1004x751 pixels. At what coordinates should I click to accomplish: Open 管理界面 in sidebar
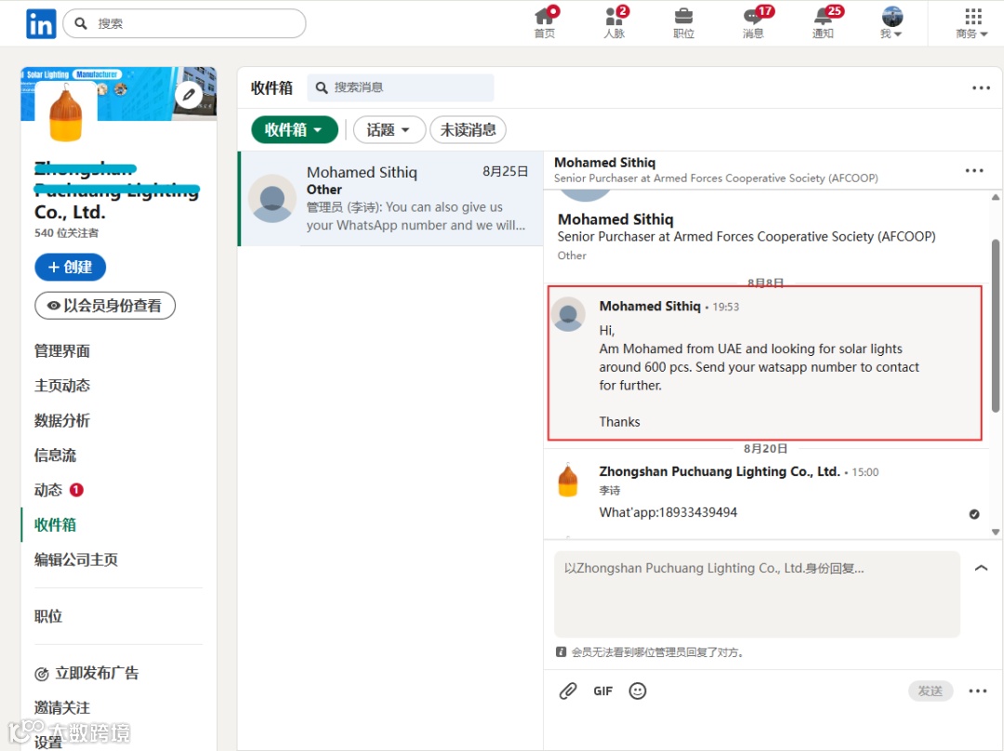(x=62, y=350)
